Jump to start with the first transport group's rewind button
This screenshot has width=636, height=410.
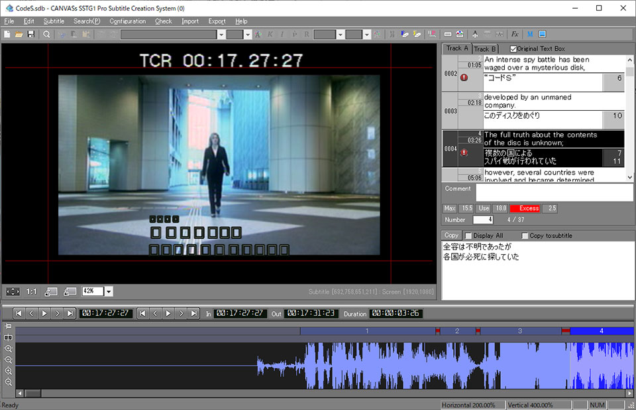(x=19, y=313)
